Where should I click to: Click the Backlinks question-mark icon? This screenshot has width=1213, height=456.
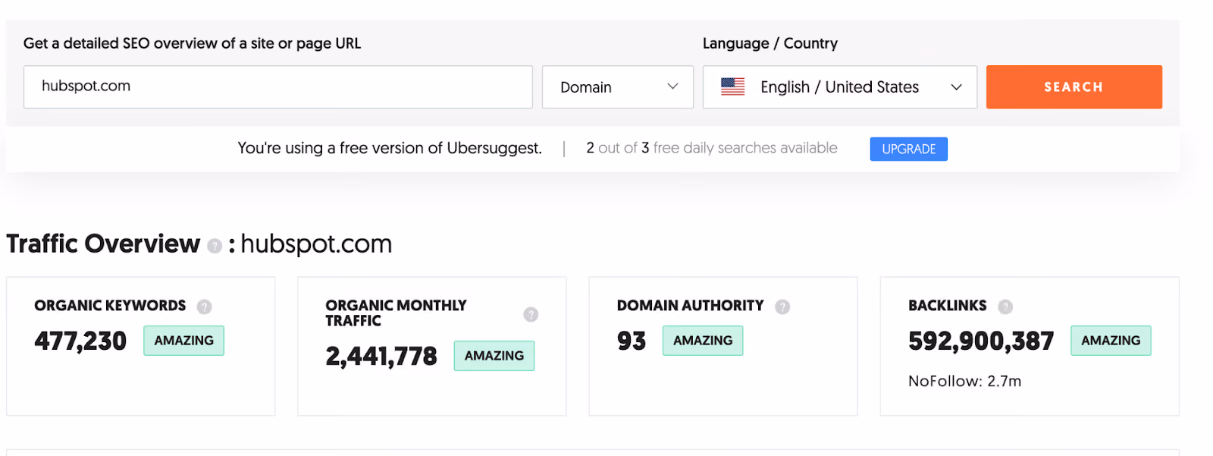click(x=1005, y=307)
